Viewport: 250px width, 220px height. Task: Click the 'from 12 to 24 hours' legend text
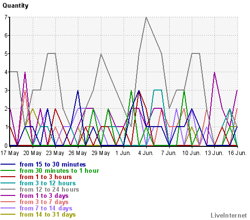pos(49,189)
